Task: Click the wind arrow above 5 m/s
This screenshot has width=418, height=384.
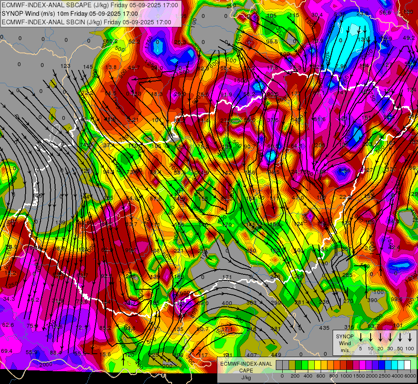Action: [360, 337]
